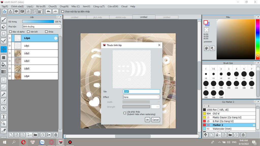Viewport: 260px width, 146px height.
Task: Toggle Xén bớt checkbox
Action: click(x=28, y=32)
